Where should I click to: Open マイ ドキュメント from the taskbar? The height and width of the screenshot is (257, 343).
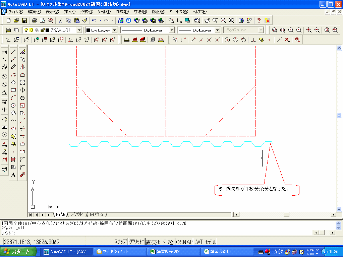[x=120, y=252]
